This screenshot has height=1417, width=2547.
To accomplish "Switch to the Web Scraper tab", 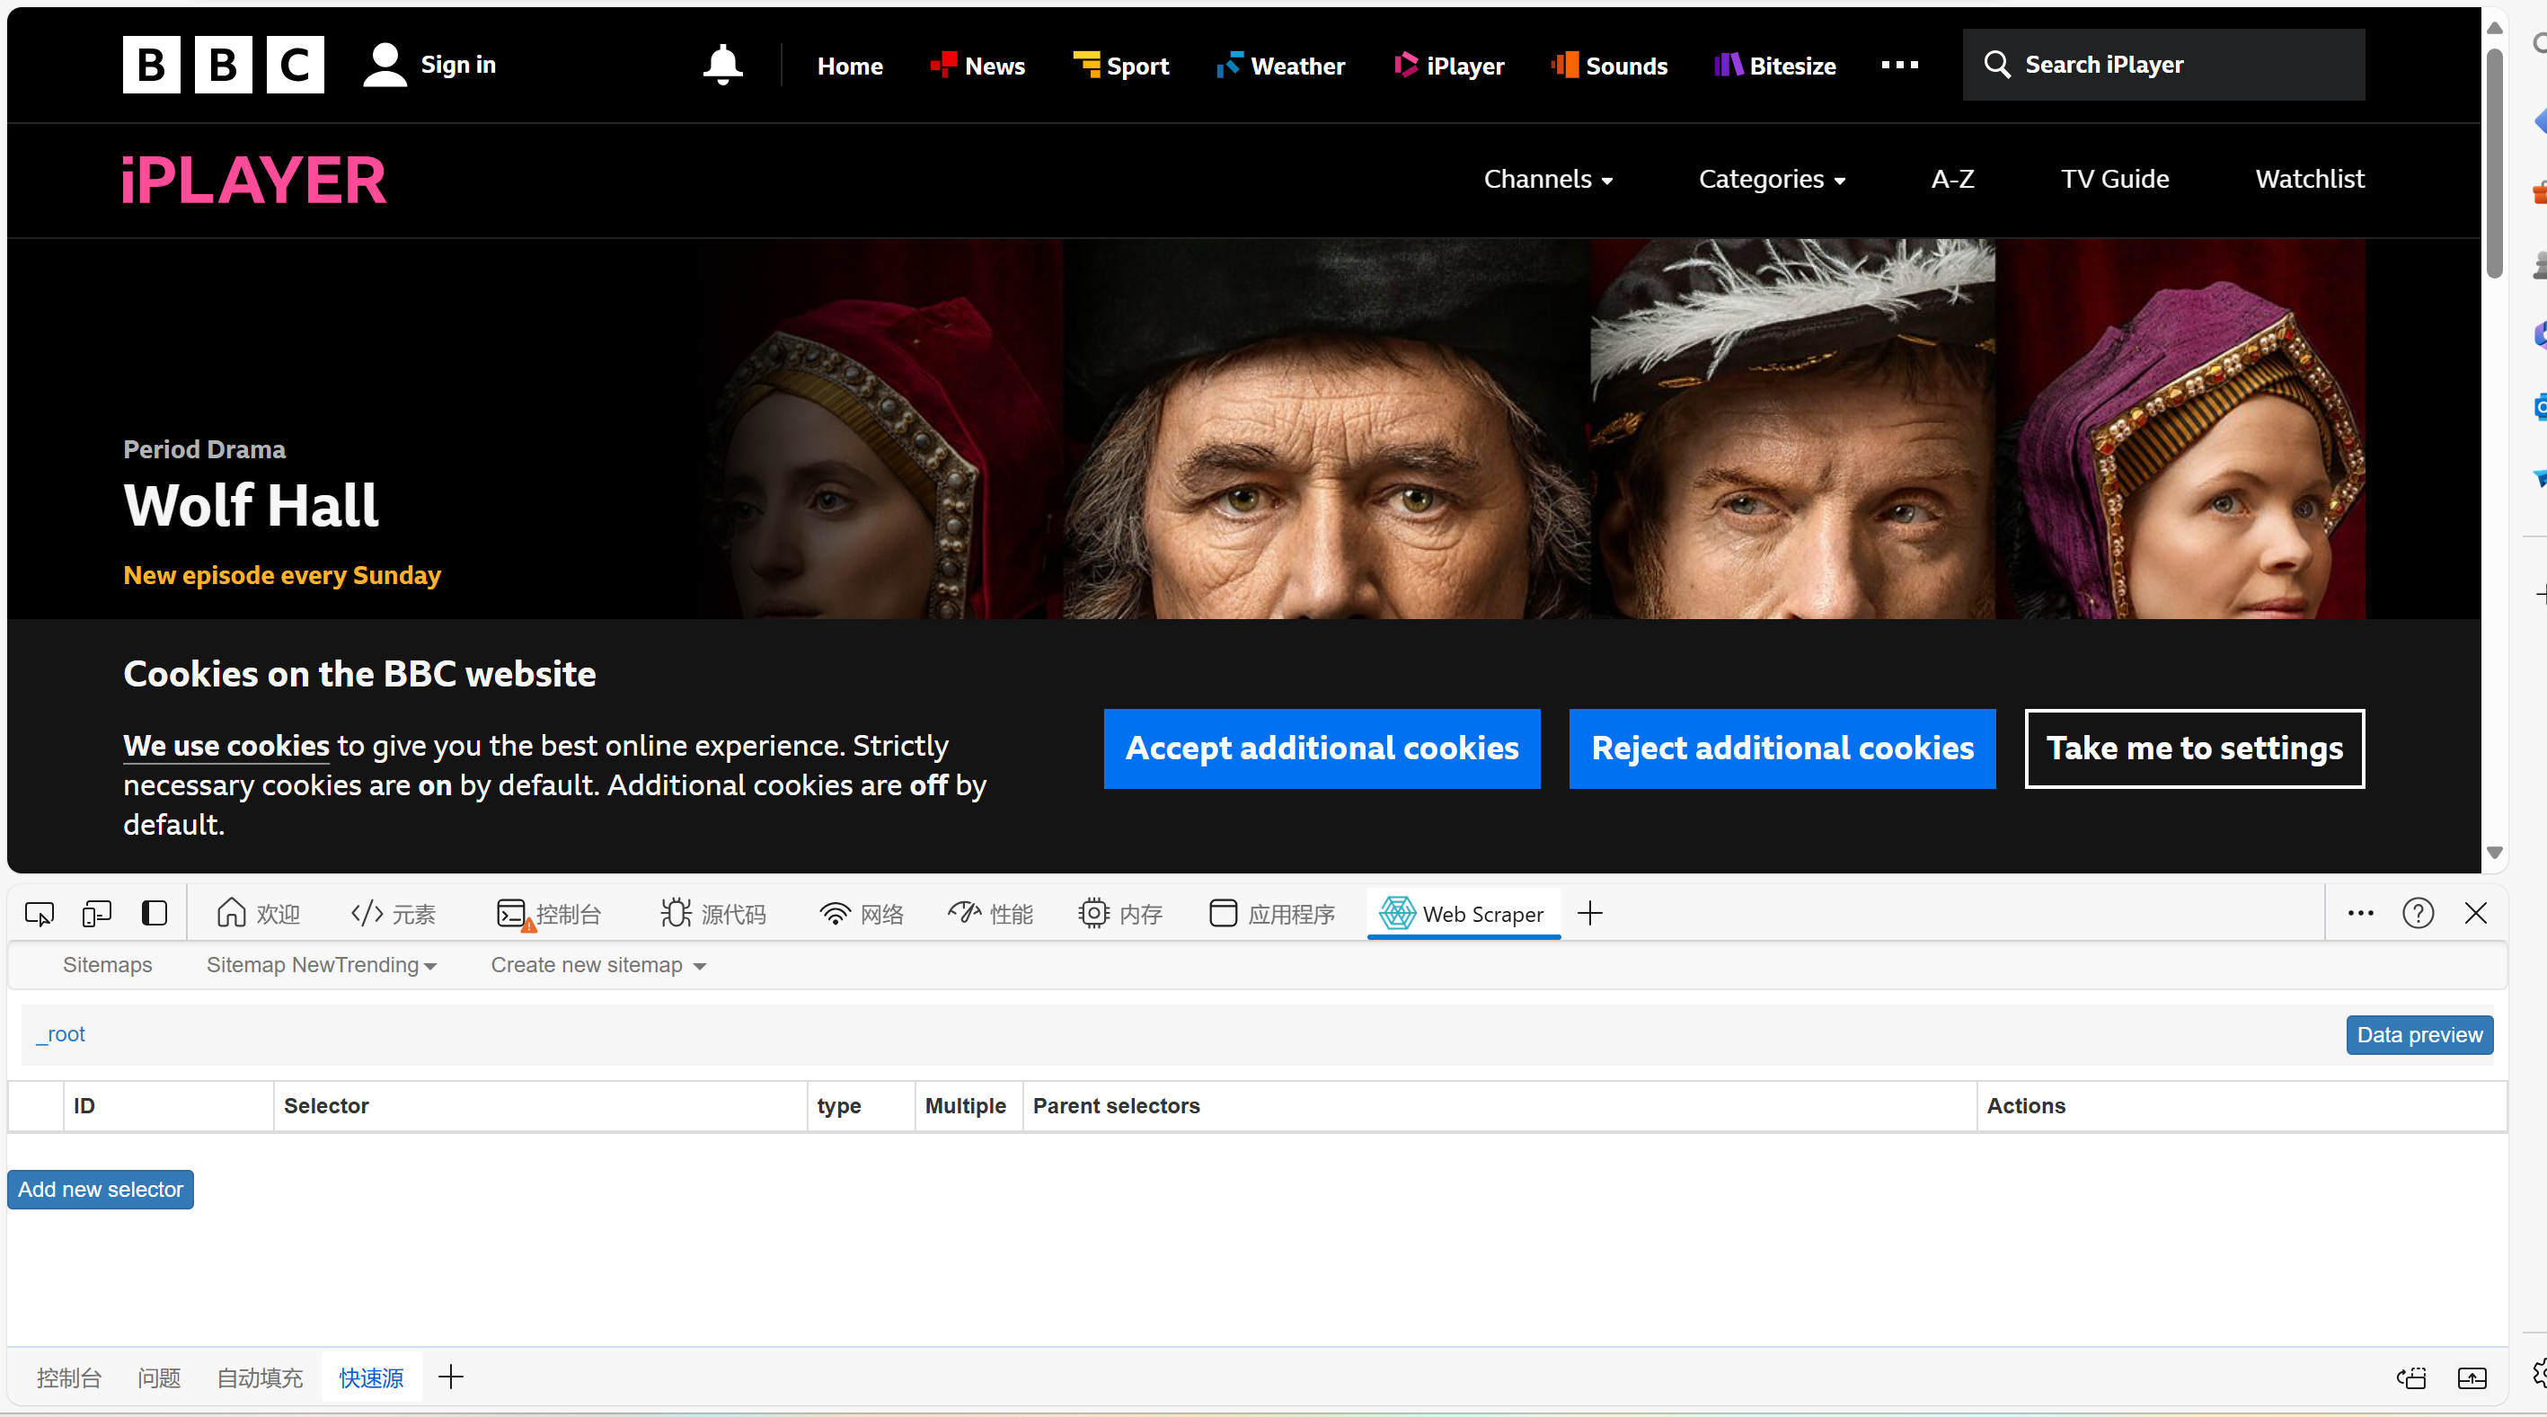I will click(x=1464, y=914).
